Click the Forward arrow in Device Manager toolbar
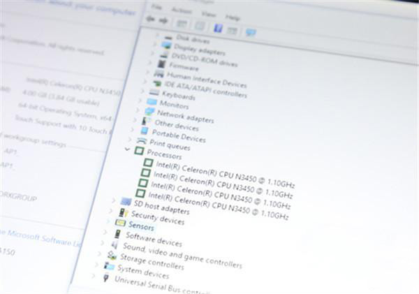 point(163,20)
